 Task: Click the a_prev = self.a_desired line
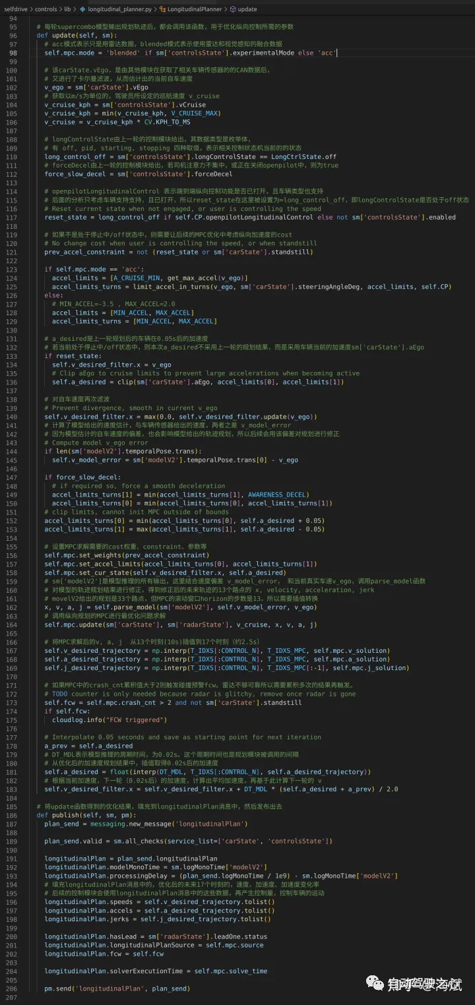click(x=88, y=746)
